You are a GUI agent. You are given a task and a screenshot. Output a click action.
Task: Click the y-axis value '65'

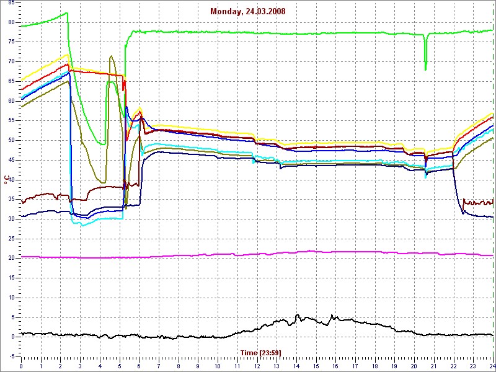pos(11,81)
